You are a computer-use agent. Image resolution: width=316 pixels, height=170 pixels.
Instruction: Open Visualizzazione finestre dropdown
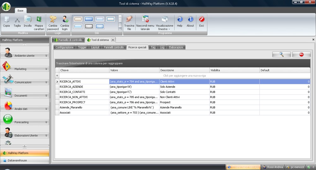(164, 23)
